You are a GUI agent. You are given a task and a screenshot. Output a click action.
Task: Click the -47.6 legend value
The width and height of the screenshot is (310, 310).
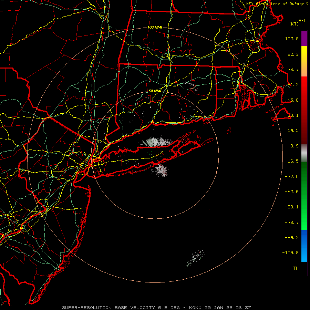coord(292,192)
